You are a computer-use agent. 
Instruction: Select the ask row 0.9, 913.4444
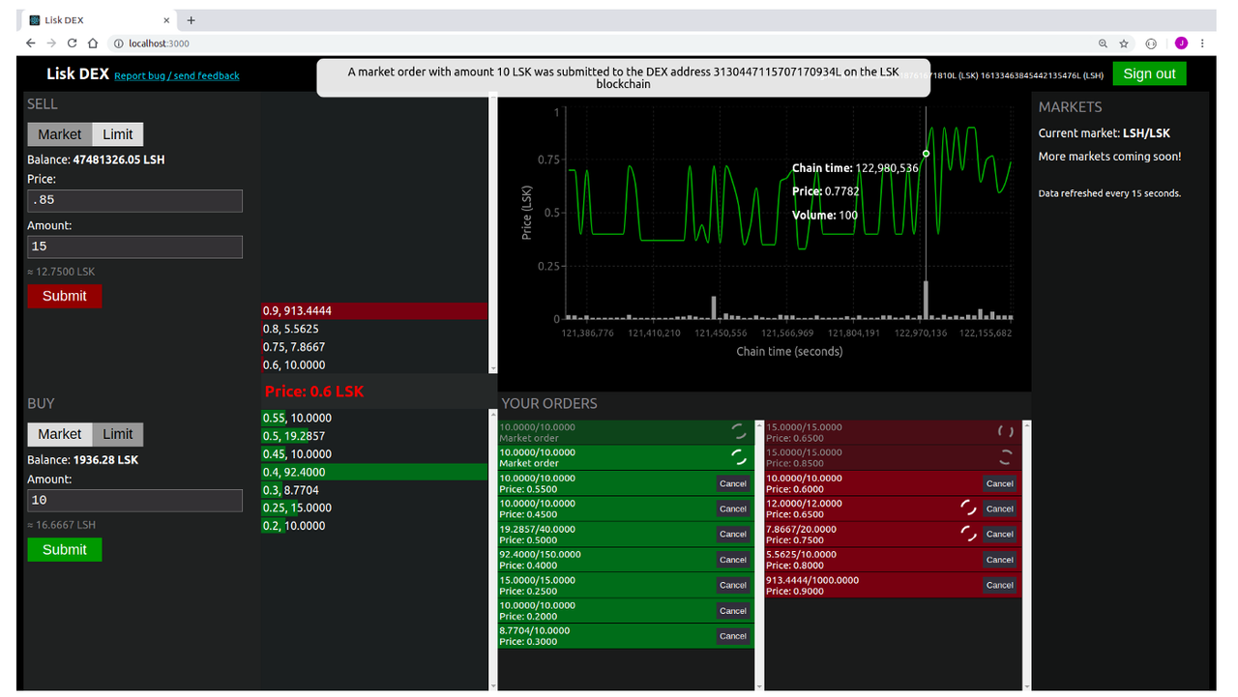click(x=374, y=311)
